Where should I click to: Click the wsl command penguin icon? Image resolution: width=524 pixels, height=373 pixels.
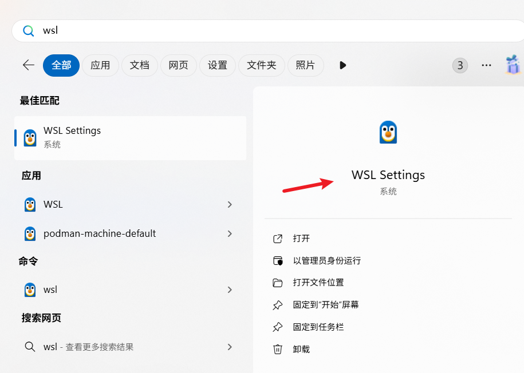click(x=29, y=289)
